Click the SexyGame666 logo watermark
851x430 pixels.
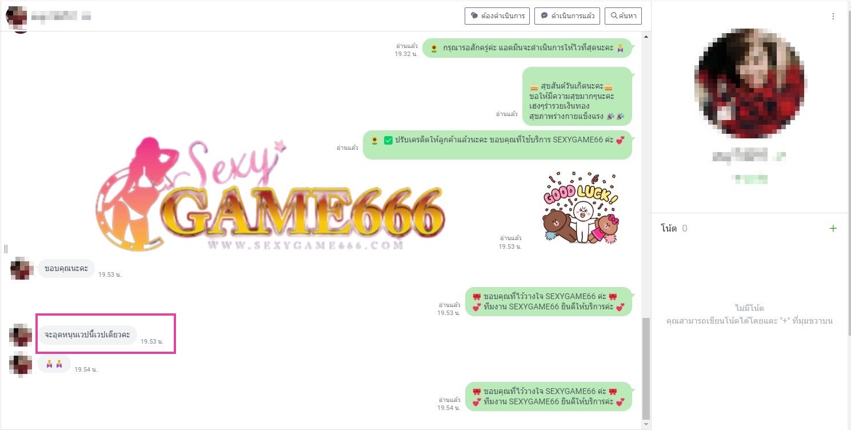tap(269, 194)
